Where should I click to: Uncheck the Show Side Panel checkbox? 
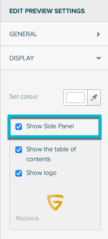point(19,127)
